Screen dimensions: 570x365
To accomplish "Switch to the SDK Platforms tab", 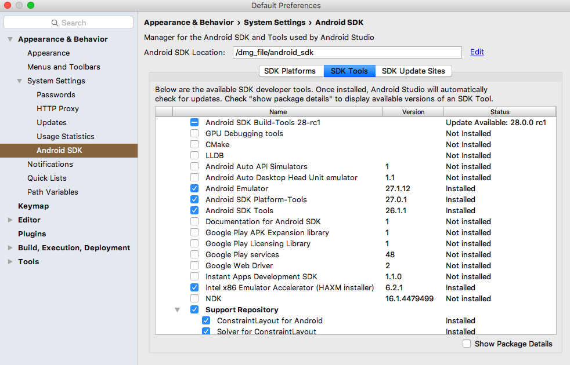I will (291, 71).
